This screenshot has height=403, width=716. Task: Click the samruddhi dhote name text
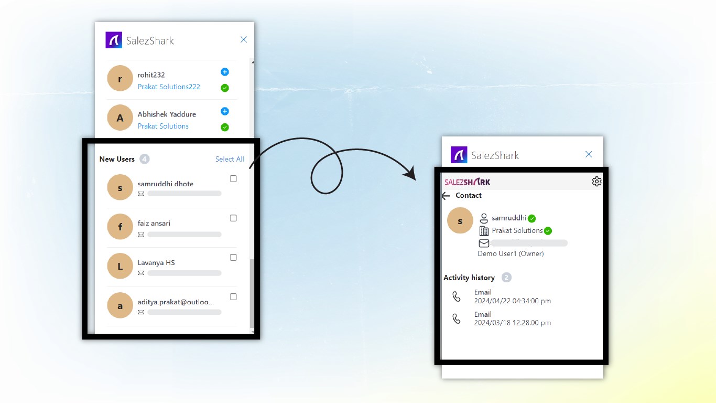tap(166, 184)
